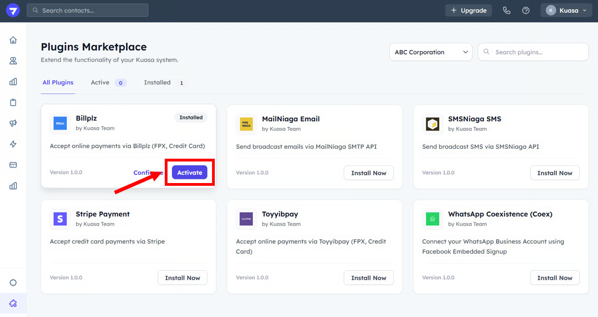Open the settings gear icon in sidebar
Screen dimensions: 598x317
(13, 283)
